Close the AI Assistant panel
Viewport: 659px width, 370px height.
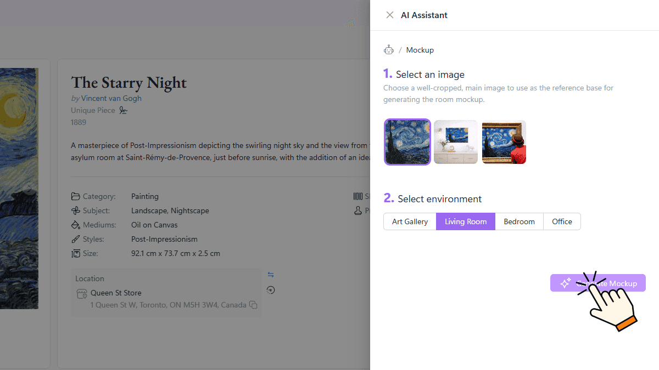(x=390, y=15)
